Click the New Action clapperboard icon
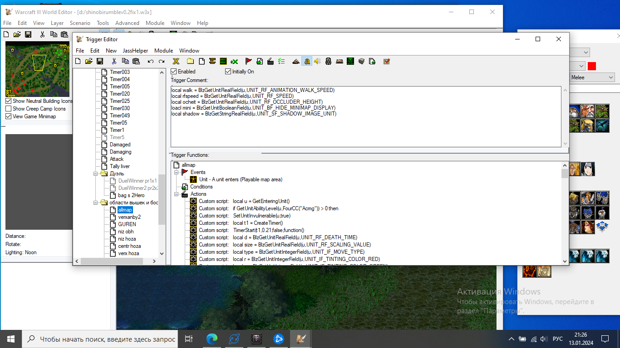 pos(271,62)
